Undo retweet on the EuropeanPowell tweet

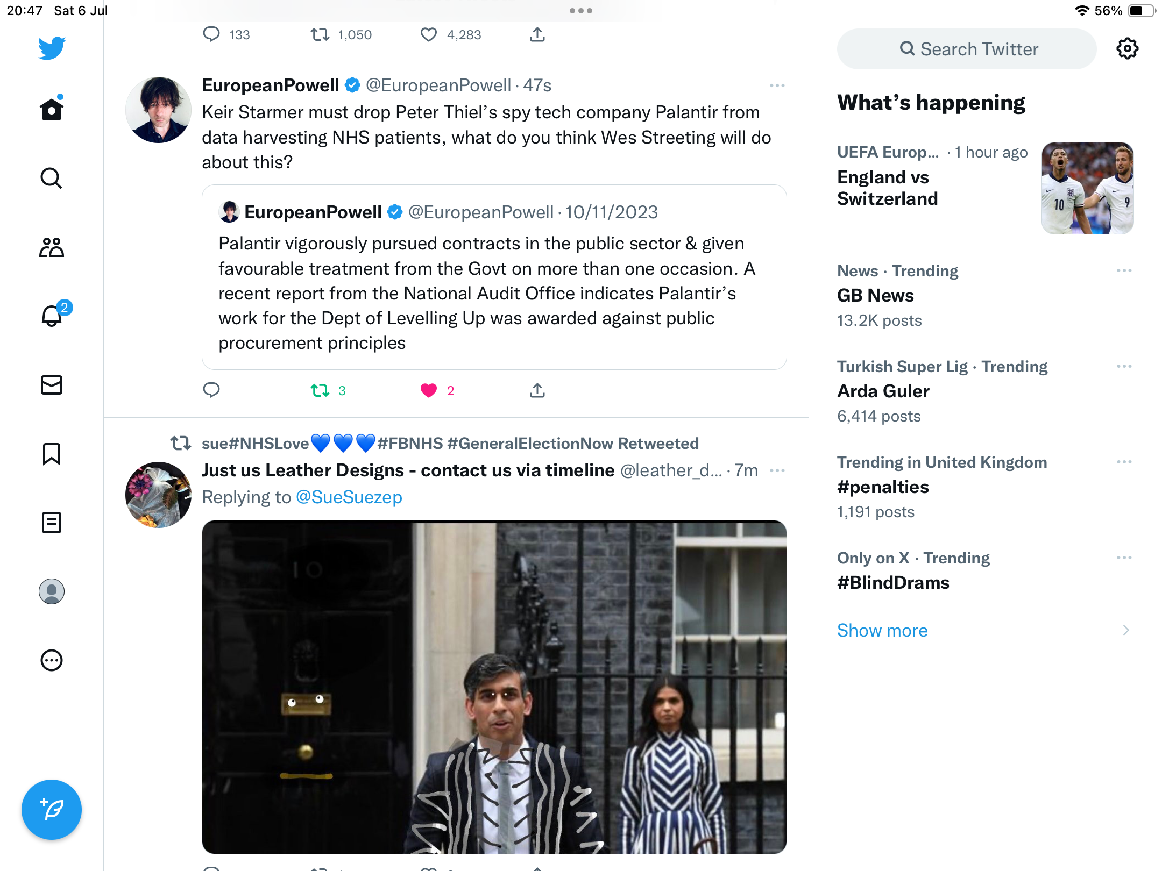[x=321, y=390]
